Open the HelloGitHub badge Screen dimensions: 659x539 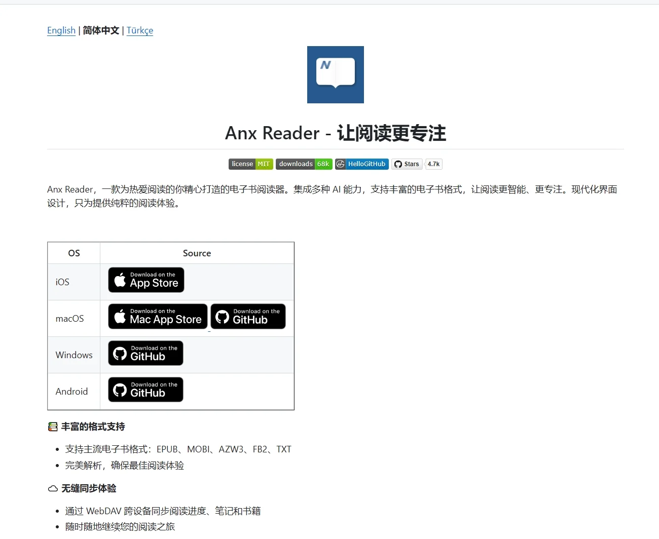362,164
